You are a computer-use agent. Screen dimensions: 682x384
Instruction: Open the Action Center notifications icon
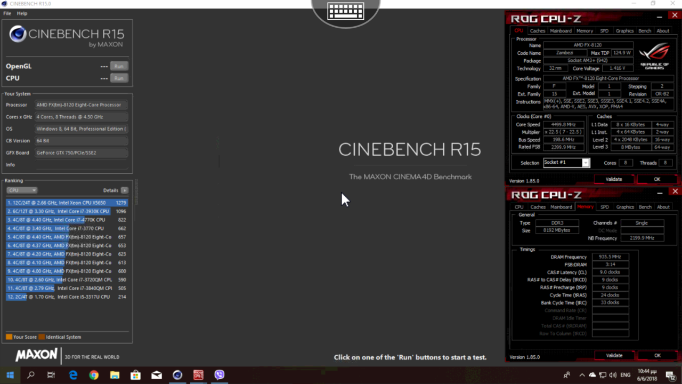click(671, 375)
